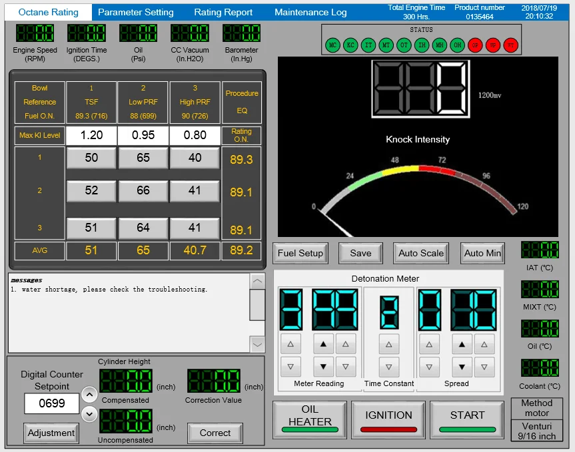Decrease the Time Constant with down arrow
Image resolution: width=575 pixels, height=452 pixels.
(x=389, y=367)
